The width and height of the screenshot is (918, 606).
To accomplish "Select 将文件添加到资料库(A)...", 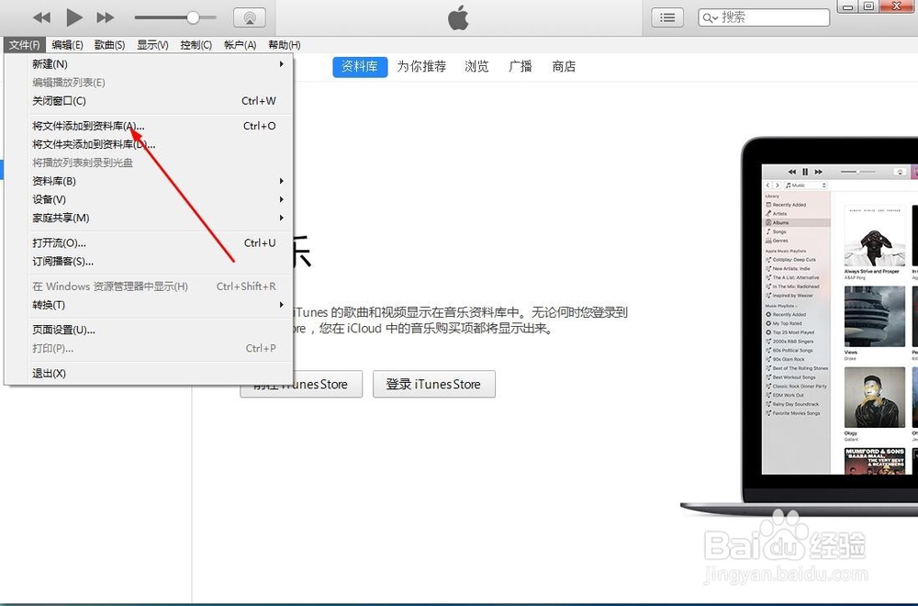I will click(149, 126).
